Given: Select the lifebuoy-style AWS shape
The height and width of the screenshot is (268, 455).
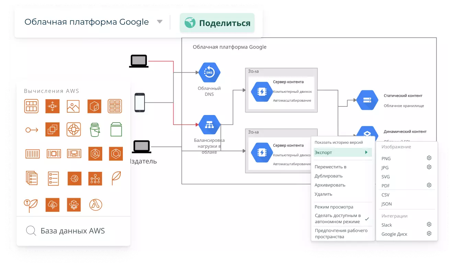Looking at the screenshot, I should pyautogui.click(x=73, y=130).
